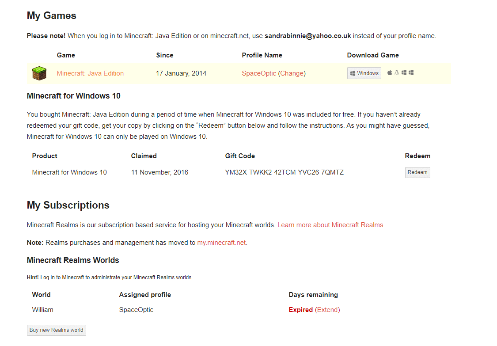Click the Buy new Realms world button
The width and height of the screenshot is (497, 346).
57,330
